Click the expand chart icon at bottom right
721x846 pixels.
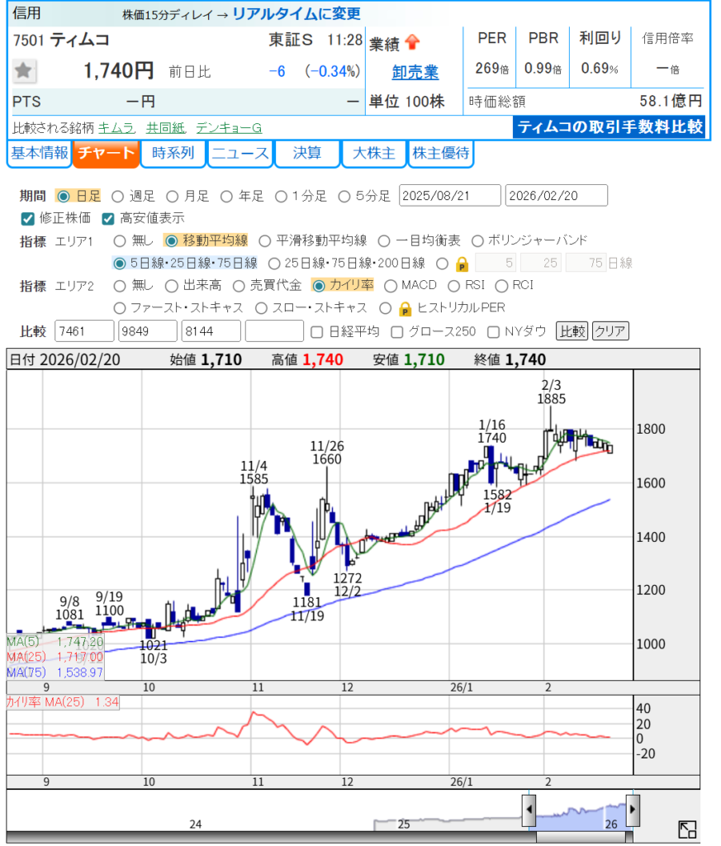(687, 829)
